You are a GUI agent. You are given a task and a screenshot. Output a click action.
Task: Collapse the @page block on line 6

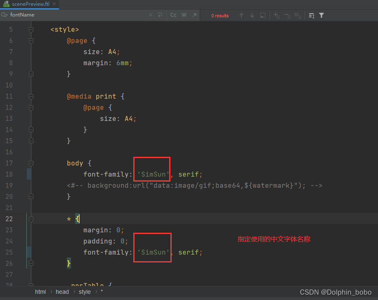click(x=31, y=41)
